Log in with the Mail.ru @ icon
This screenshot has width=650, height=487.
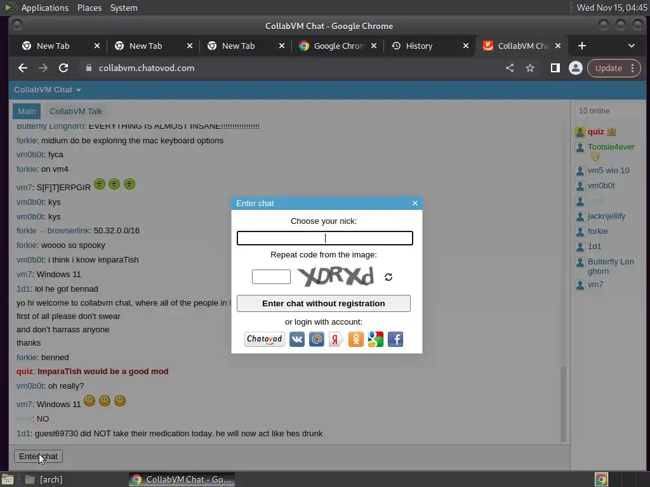(316, 339)
